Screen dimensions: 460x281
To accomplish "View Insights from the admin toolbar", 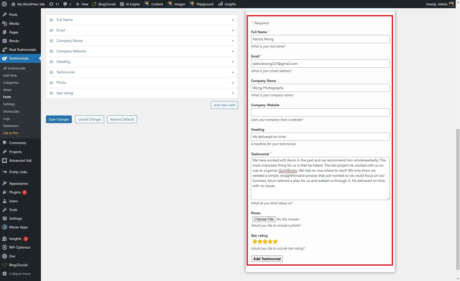I will [x=227, y=4].
